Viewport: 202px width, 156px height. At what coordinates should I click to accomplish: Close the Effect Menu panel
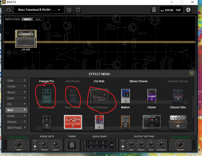pos(192,73)
